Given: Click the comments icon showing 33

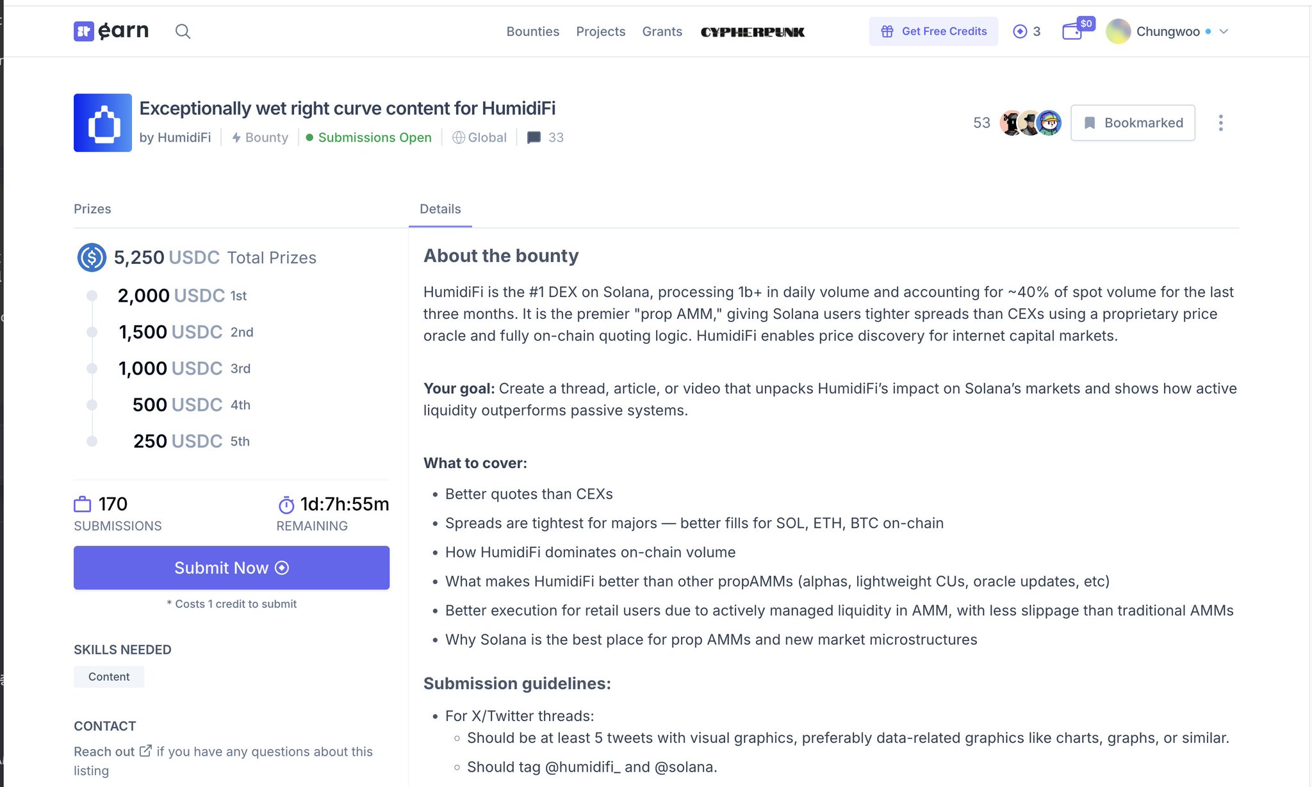Looking at the screenshot, I should [x=534, y=137].
